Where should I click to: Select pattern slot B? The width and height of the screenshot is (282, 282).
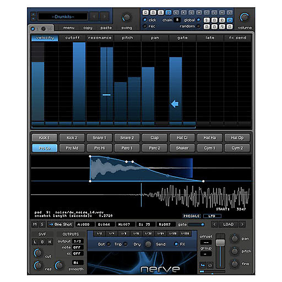(153, 13)
